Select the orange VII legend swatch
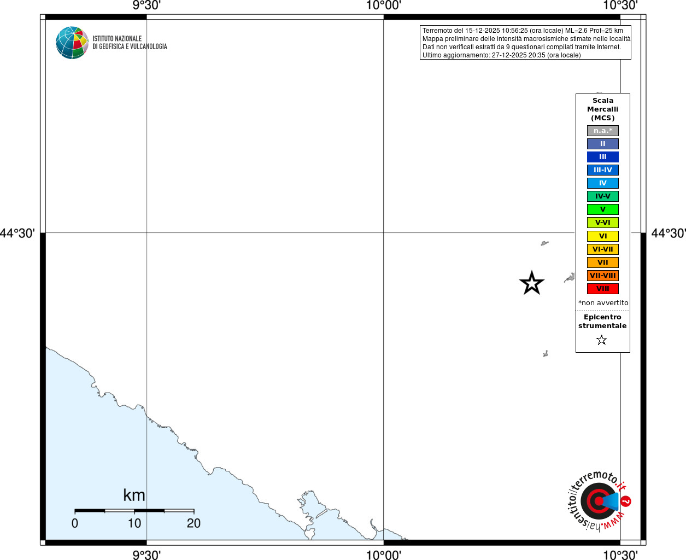 point(603,262)
